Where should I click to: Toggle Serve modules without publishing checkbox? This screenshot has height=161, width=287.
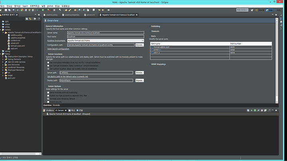[48, 92]
